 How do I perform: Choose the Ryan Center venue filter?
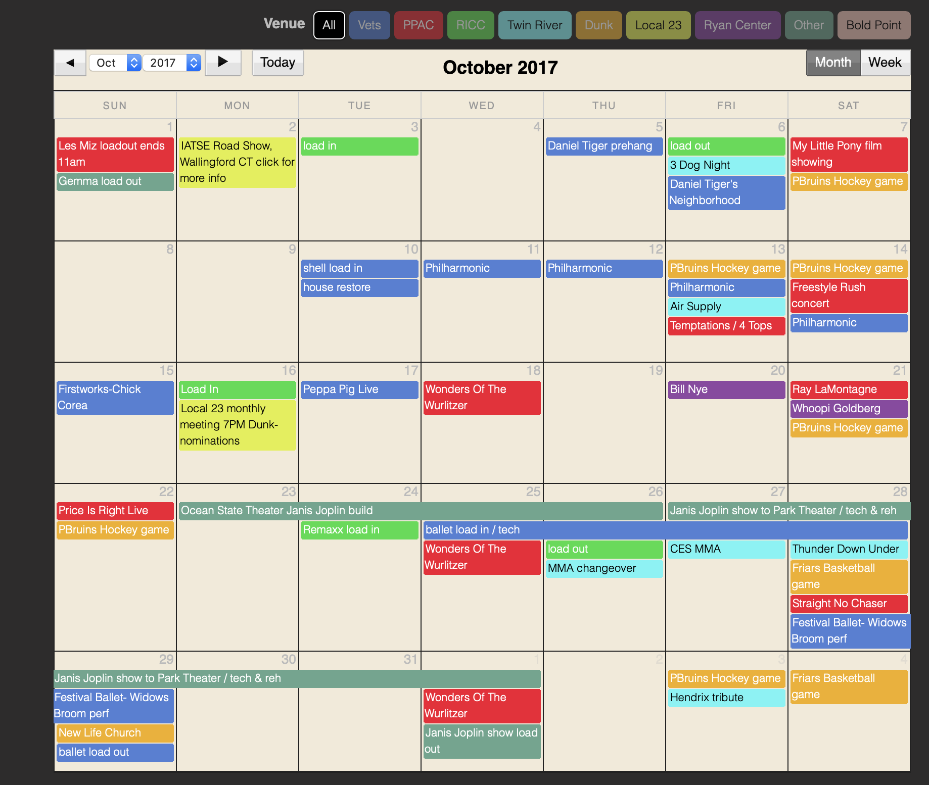point(737,25)
